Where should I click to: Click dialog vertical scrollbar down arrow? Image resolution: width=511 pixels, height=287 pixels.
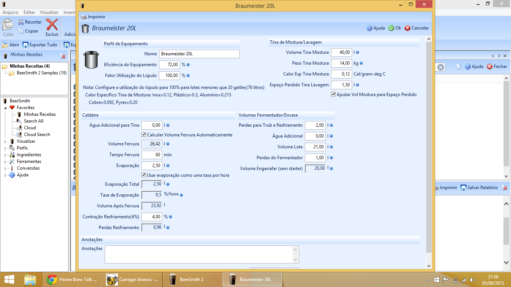[429, 266]
